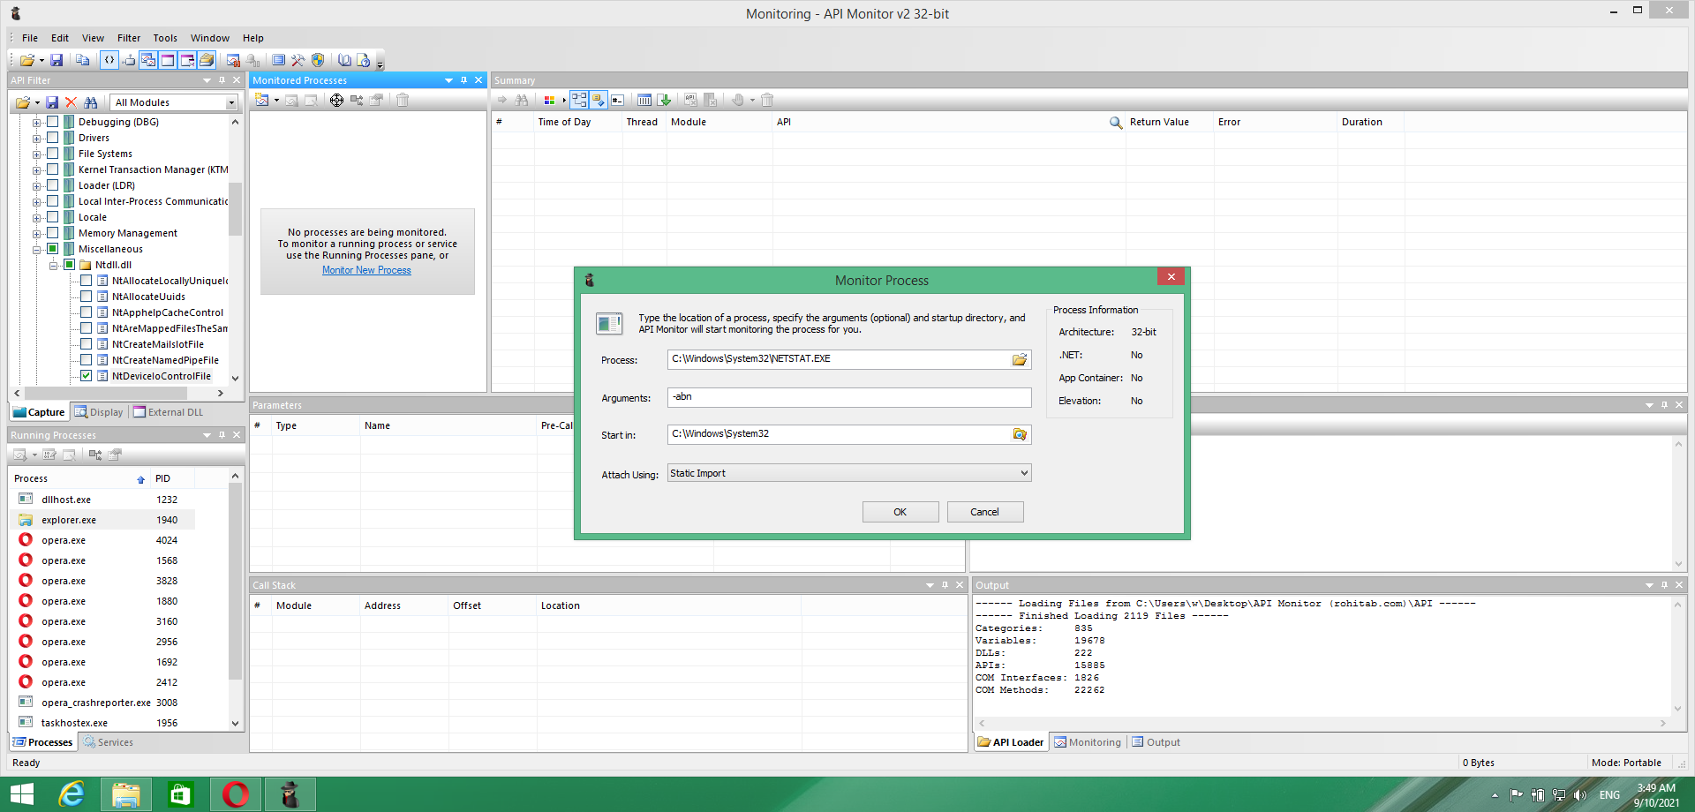Click the columns icon in Summary toolbar
Screen dimensions: 1695x812
644,101
